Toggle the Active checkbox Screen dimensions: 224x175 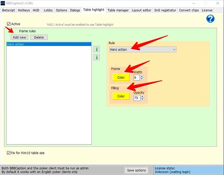[x=9, y=24]
